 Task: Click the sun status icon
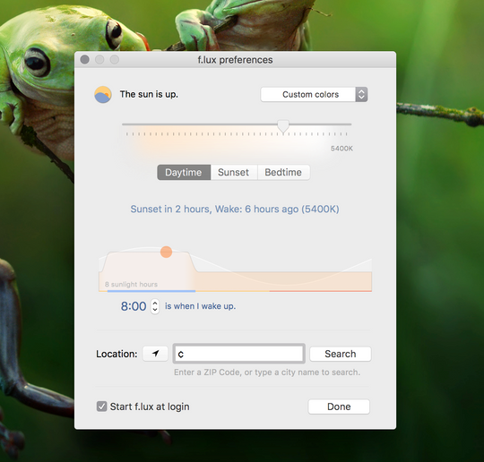[103, 94]
